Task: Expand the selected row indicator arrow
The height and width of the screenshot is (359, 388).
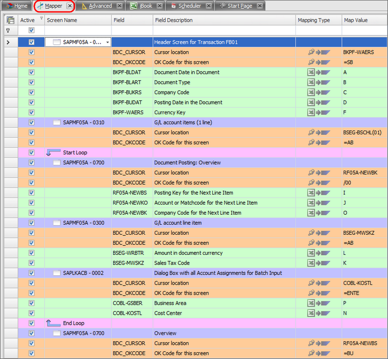Action: (x=8, y=42)
